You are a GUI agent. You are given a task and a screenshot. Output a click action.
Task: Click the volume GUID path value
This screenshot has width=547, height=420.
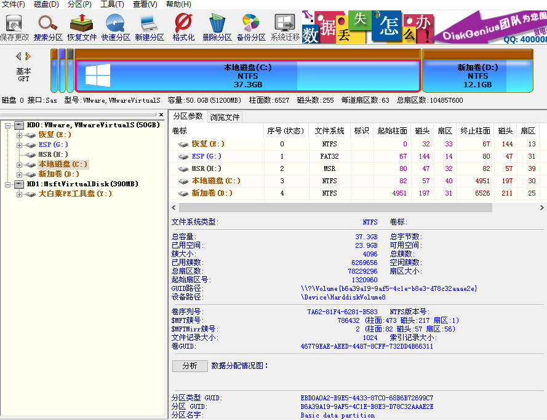click(389, 288)
